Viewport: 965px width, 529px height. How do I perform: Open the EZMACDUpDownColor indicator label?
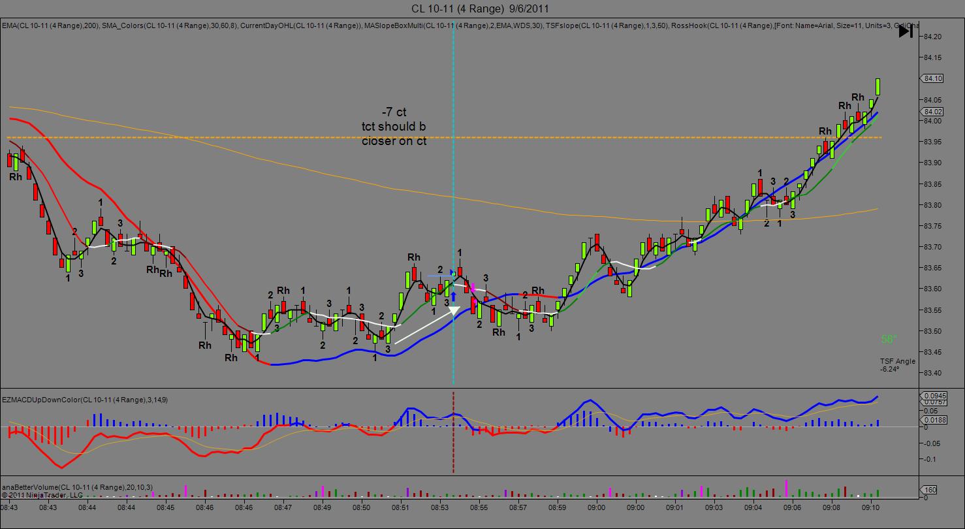point(85,399)
